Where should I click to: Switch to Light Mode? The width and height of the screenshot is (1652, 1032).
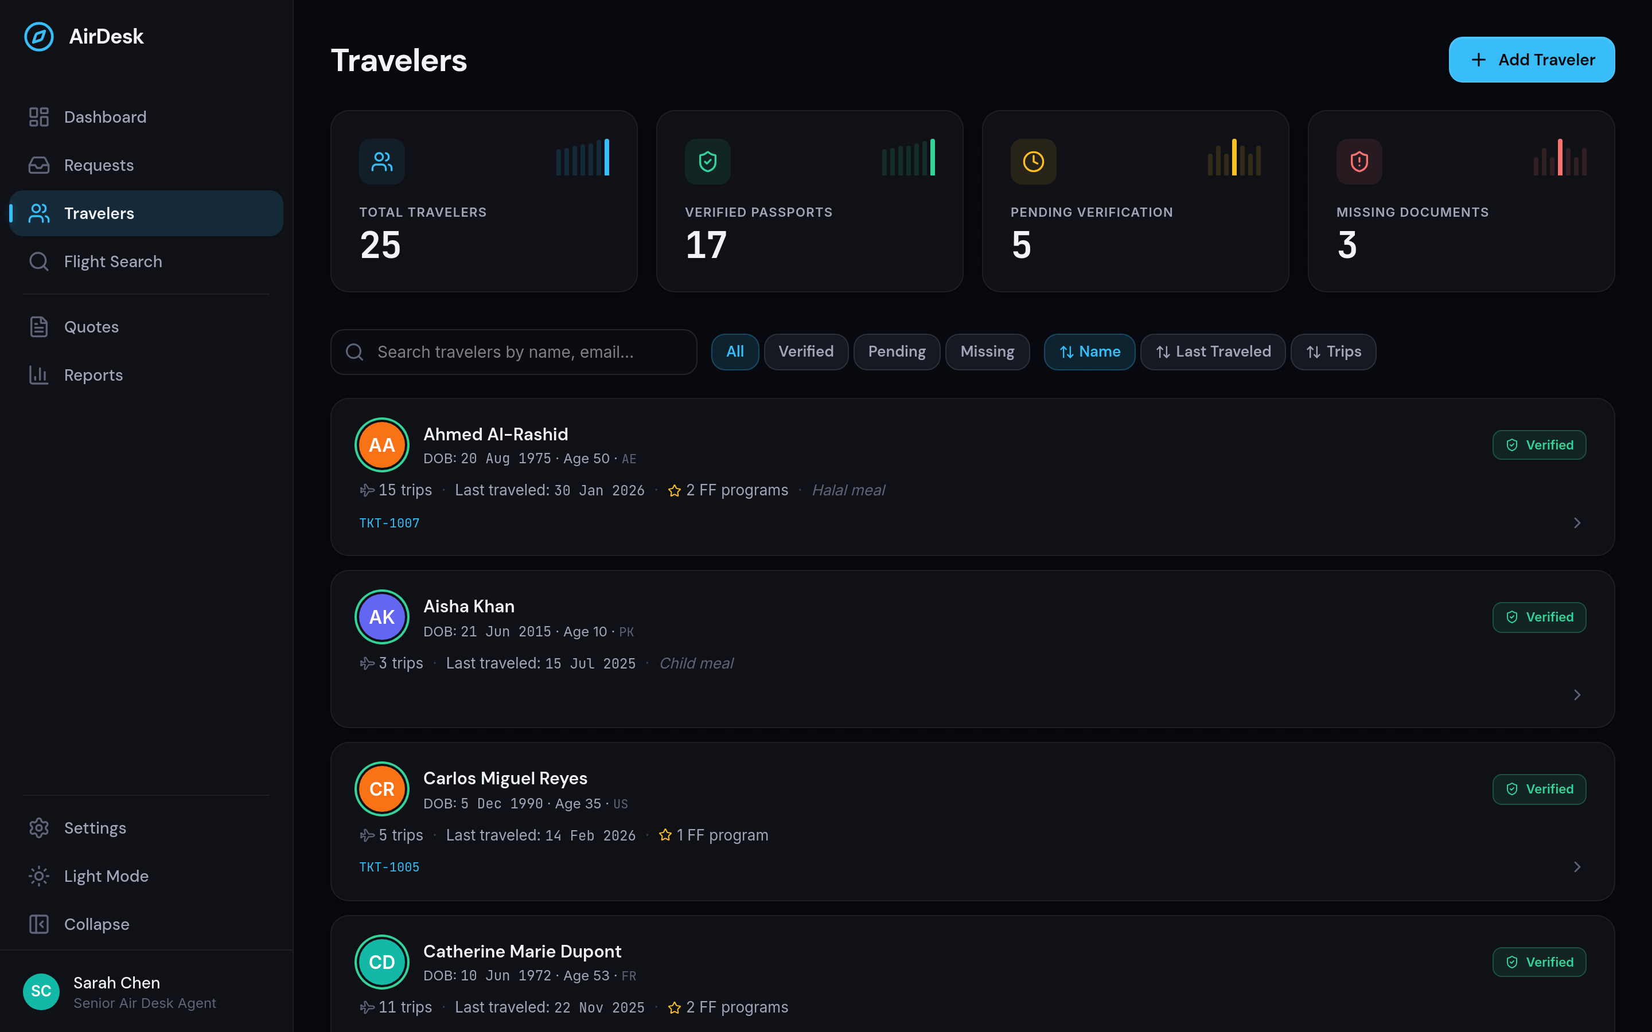(107, 875)
